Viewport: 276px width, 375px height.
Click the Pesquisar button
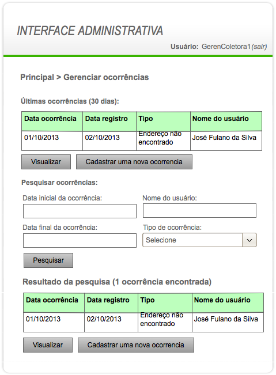pos(48,260)
